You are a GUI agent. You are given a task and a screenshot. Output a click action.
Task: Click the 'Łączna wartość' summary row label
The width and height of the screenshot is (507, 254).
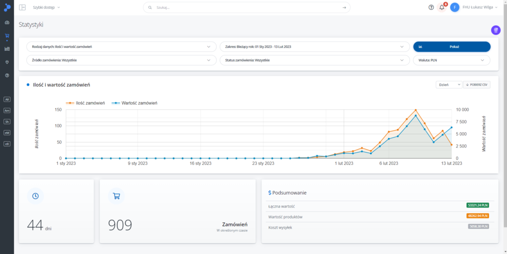click(282, 206)
